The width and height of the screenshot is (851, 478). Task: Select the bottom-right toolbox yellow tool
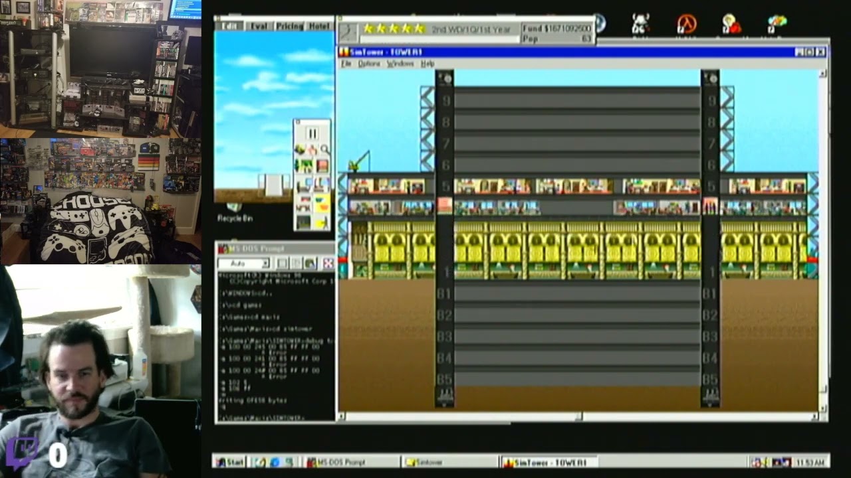pos(322,222)
